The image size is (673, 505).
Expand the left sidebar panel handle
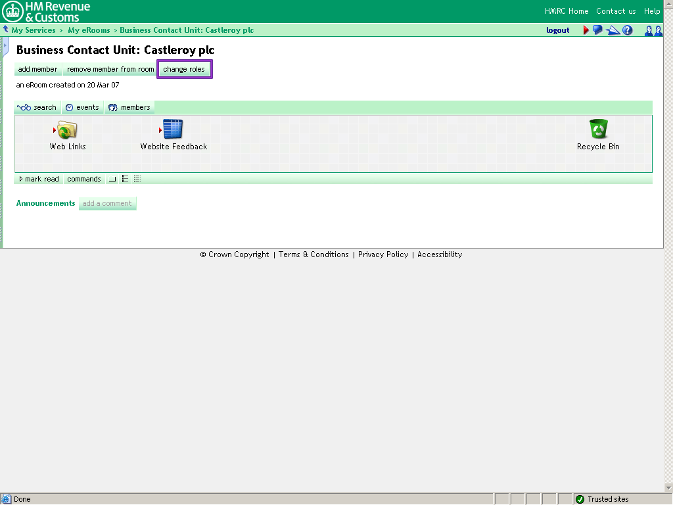tap(5, 46)
